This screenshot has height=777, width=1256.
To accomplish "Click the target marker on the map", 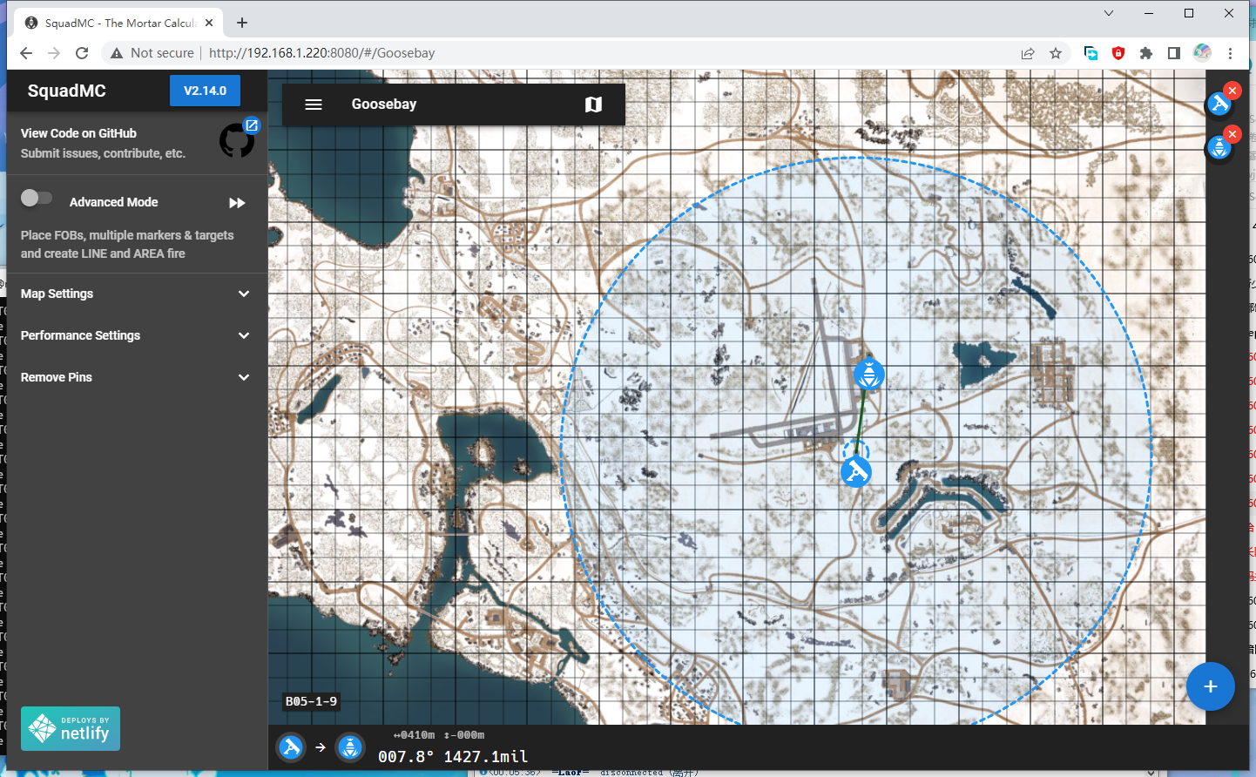I will pos(868,374).
